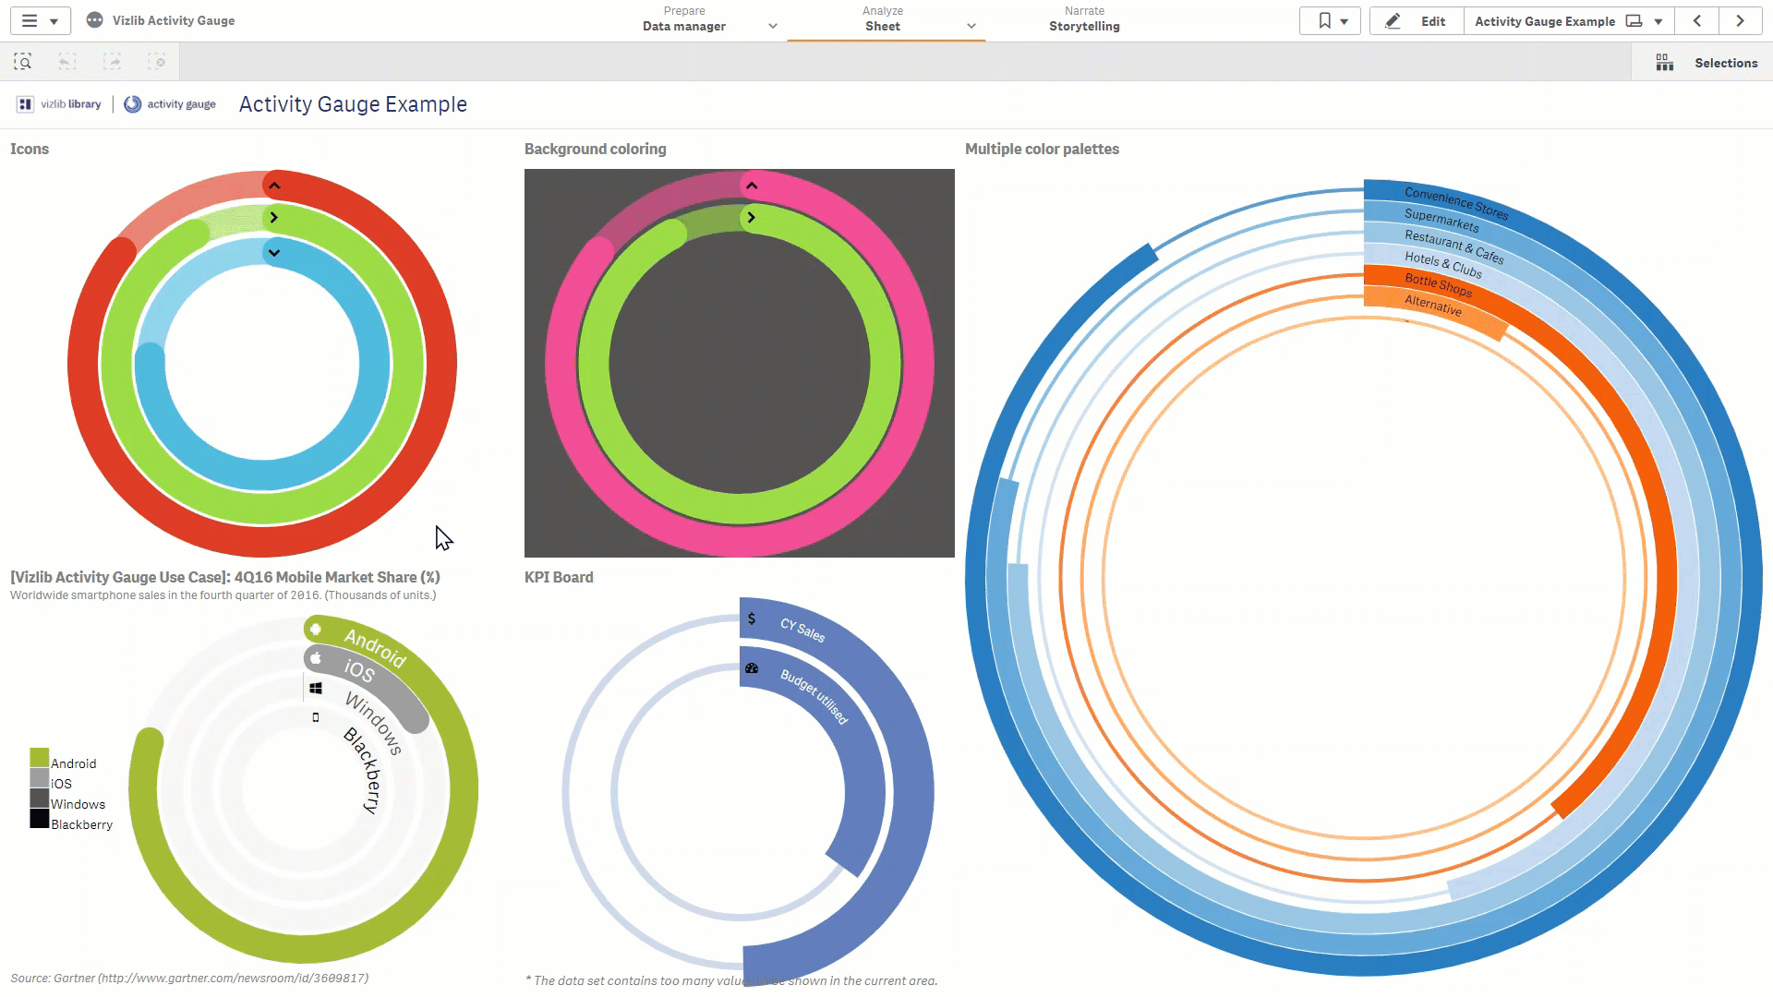
Task: Click the Apple icon on iOS arc
Action: click(x=316, y=658)
